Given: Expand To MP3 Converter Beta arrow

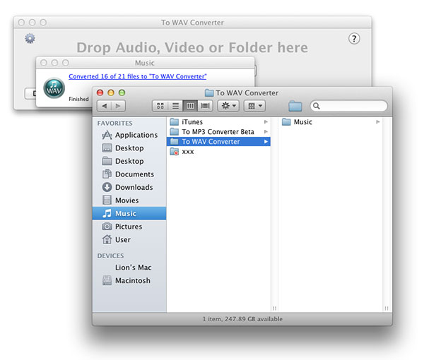Looking at the screenshot, I should pyautogui.click(x=266, y=132).
